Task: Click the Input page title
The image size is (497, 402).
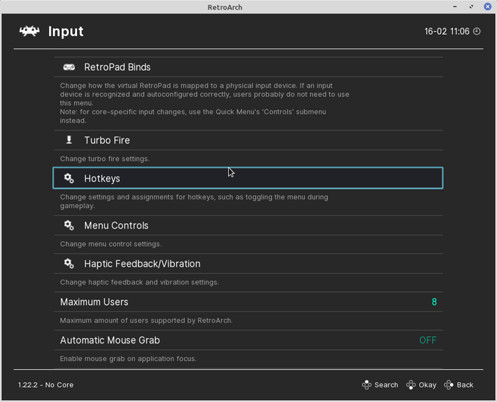Action: point(66,32)
